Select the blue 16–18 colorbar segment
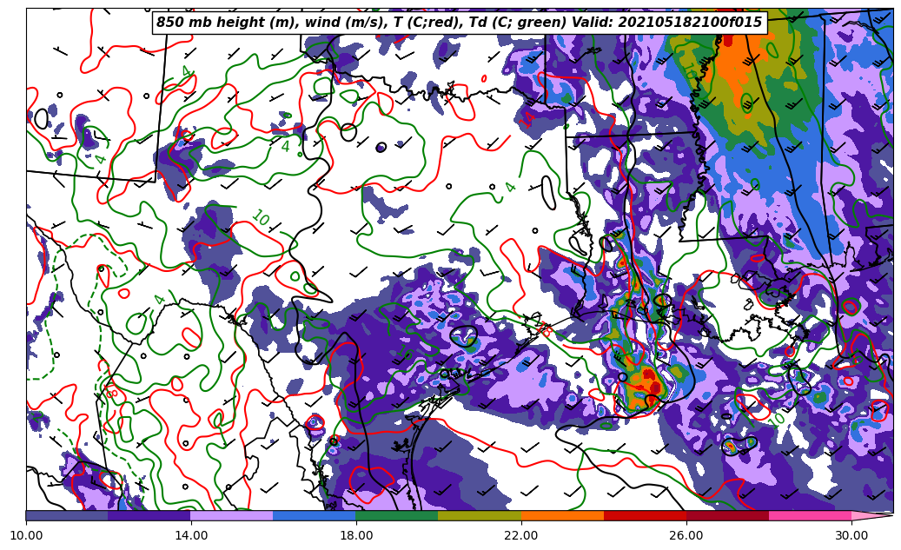Image resolution: width=901 pixels, height=550 pixels. tap(315, 515)
